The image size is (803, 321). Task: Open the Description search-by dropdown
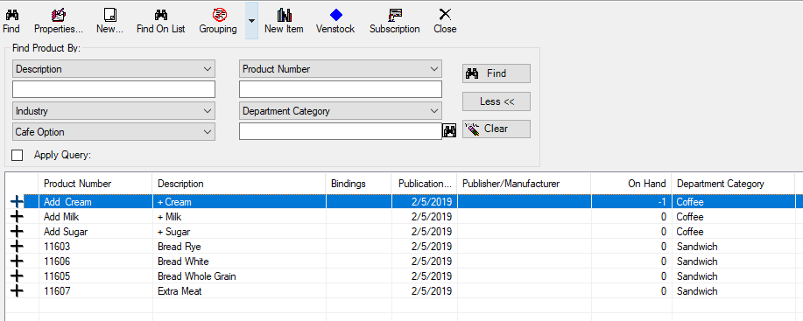114,69
